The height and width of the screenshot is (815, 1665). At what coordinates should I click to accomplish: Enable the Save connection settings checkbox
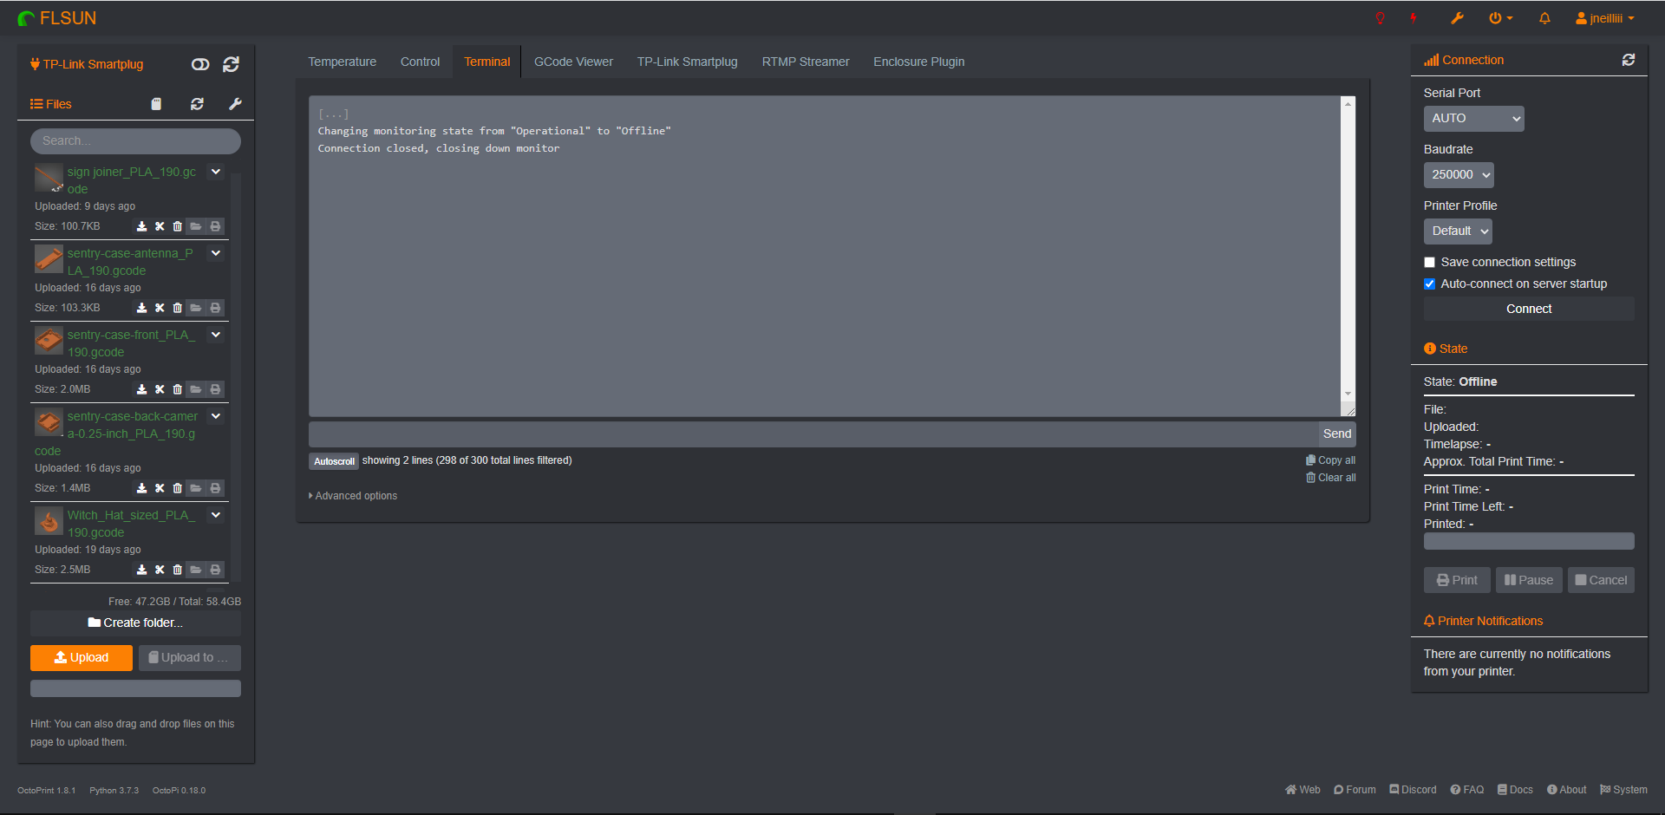coord(1429,262)
